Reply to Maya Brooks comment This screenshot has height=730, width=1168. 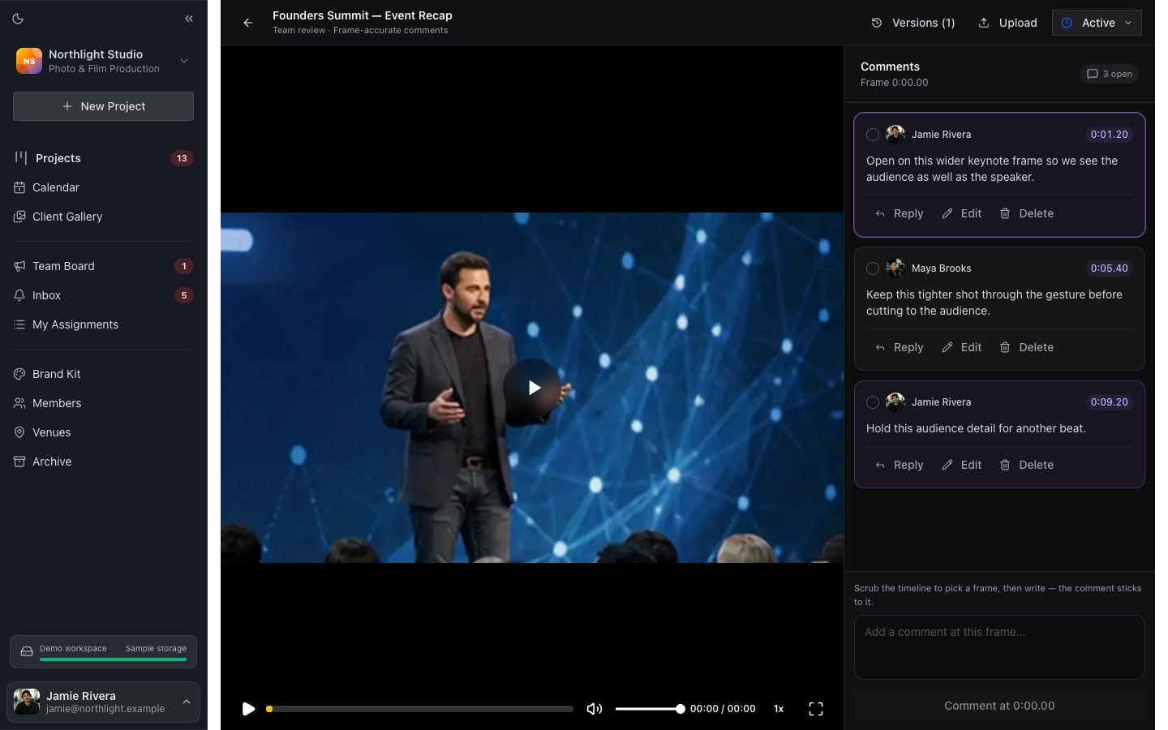(900, 347)
